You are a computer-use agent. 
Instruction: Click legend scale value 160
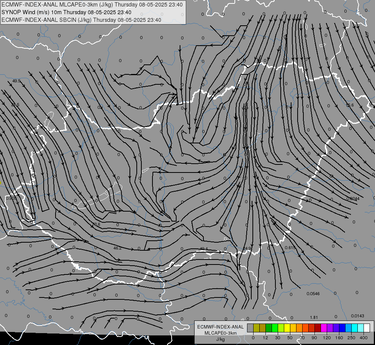339,338
